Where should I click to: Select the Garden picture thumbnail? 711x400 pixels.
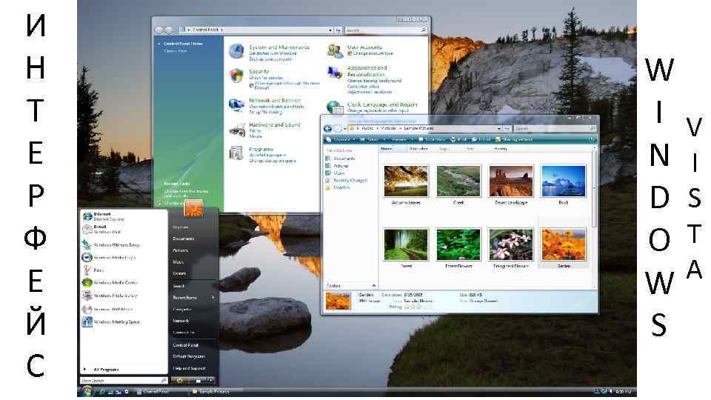tap(564, 244)
